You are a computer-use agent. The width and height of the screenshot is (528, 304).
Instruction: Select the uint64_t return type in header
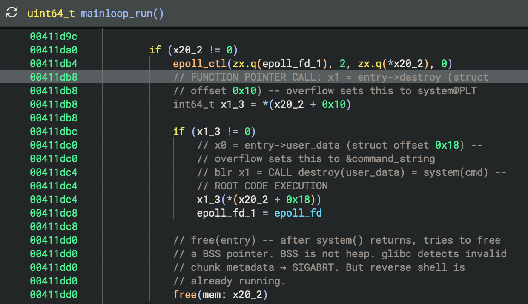tap(51, 14)
